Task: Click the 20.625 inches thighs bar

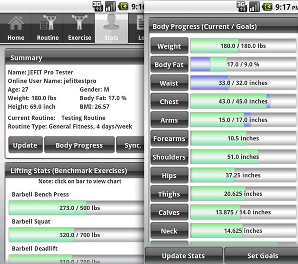Action: coord(243,194)
